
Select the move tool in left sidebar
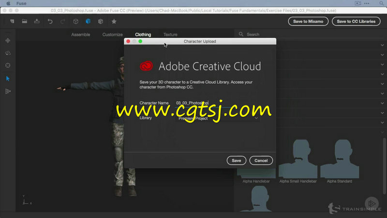pyautogui.click(x=8, y=40)
